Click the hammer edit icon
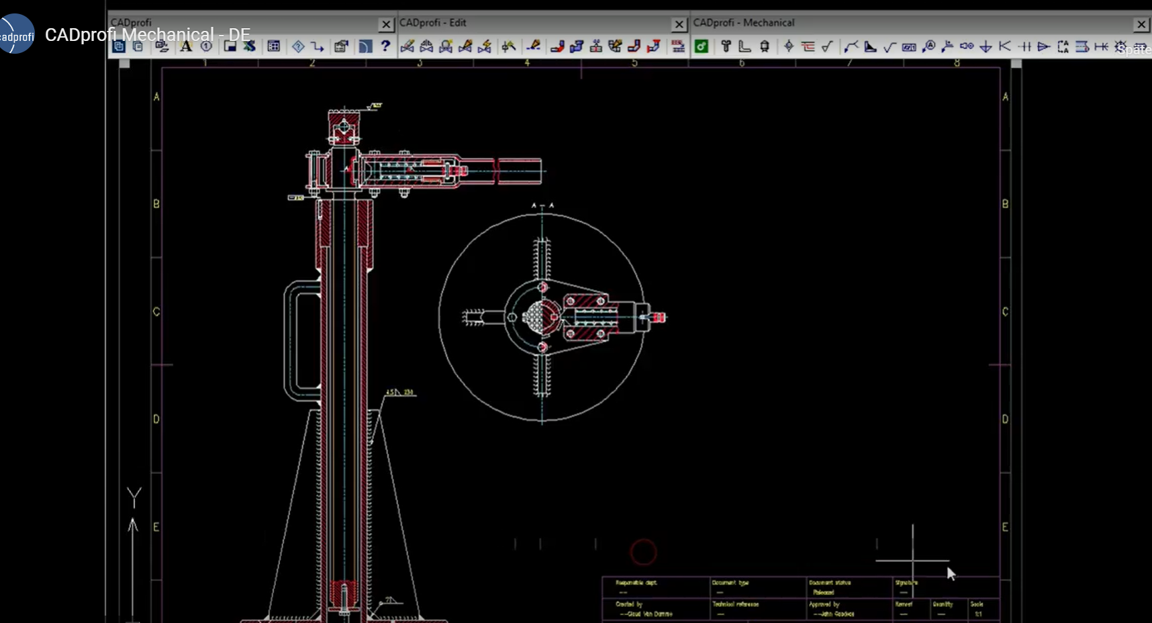Image resolution: width=1152 pixels, height=623 pixels. click(x=508, y=46)
